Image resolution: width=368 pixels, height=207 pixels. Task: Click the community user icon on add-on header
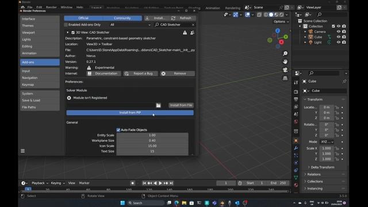pyautogui.click(x=192, y=33)
